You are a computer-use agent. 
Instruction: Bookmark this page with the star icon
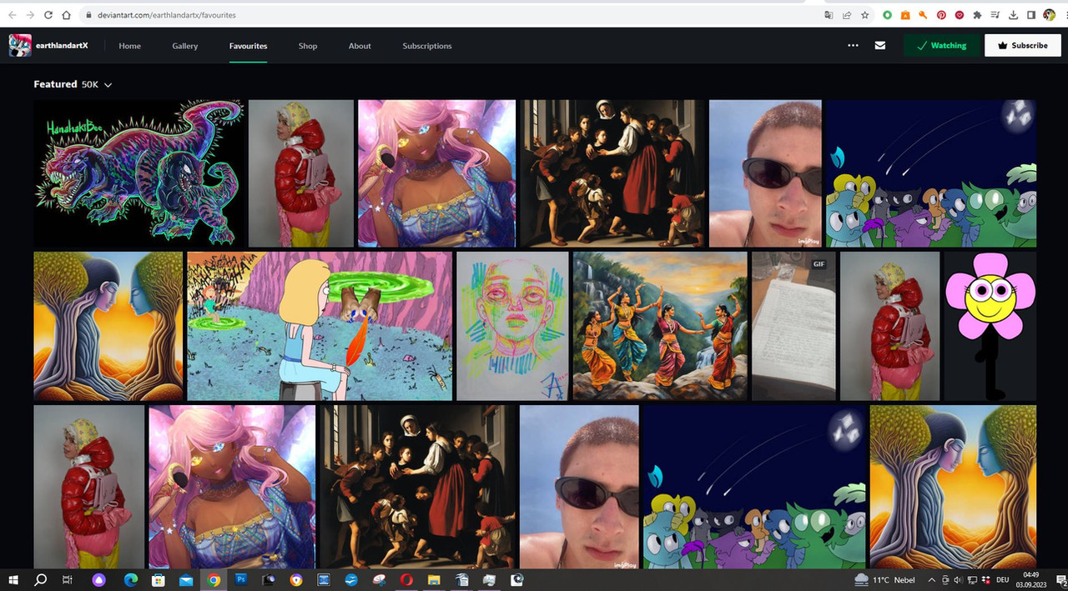pyautogui.click(x=865, y=15)
